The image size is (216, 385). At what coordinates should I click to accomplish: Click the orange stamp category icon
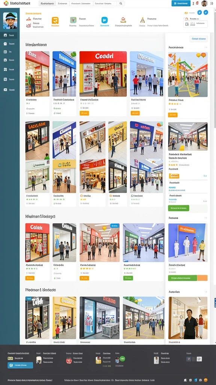123,20
